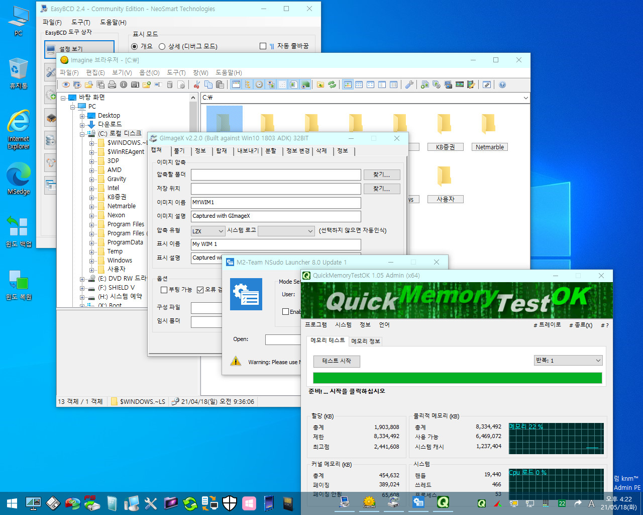Open 시스템 로고 dropdown in GImageX
The image size is (643, 515).
(x=286, y=231)
